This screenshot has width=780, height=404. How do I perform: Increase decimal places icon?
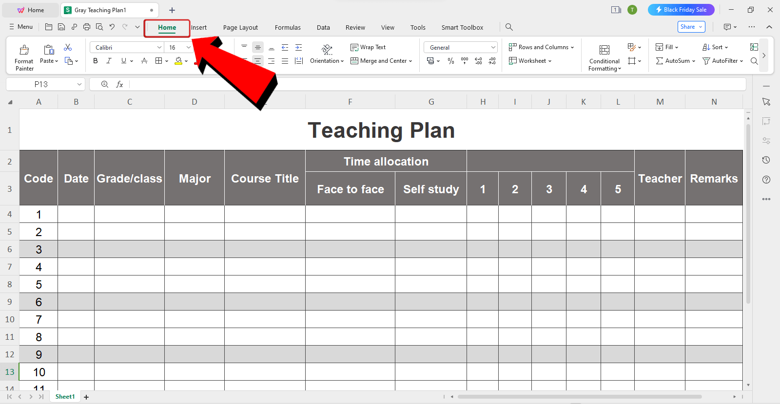[x=478, y=61]
